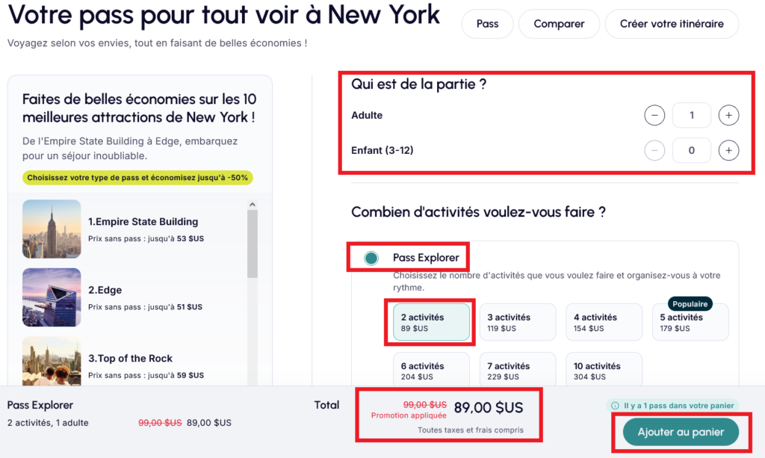The width and height of the screenshot is (765, 458).
Task: Open Créer votre itinéraire tab
Action: coord(672,24)
